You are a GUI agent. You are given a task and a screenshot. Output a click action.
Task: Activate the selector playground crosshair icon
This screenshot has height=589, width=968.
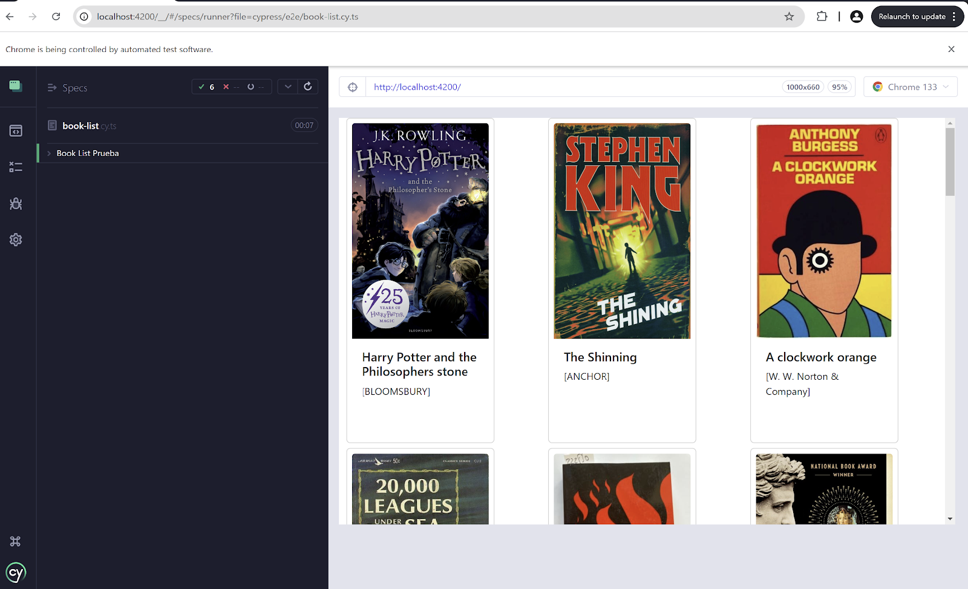tap(353, 87)
